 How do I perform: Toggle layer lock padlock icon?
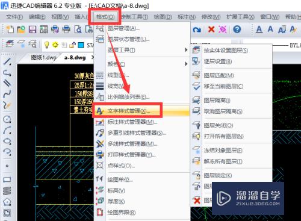click(72, 45)
